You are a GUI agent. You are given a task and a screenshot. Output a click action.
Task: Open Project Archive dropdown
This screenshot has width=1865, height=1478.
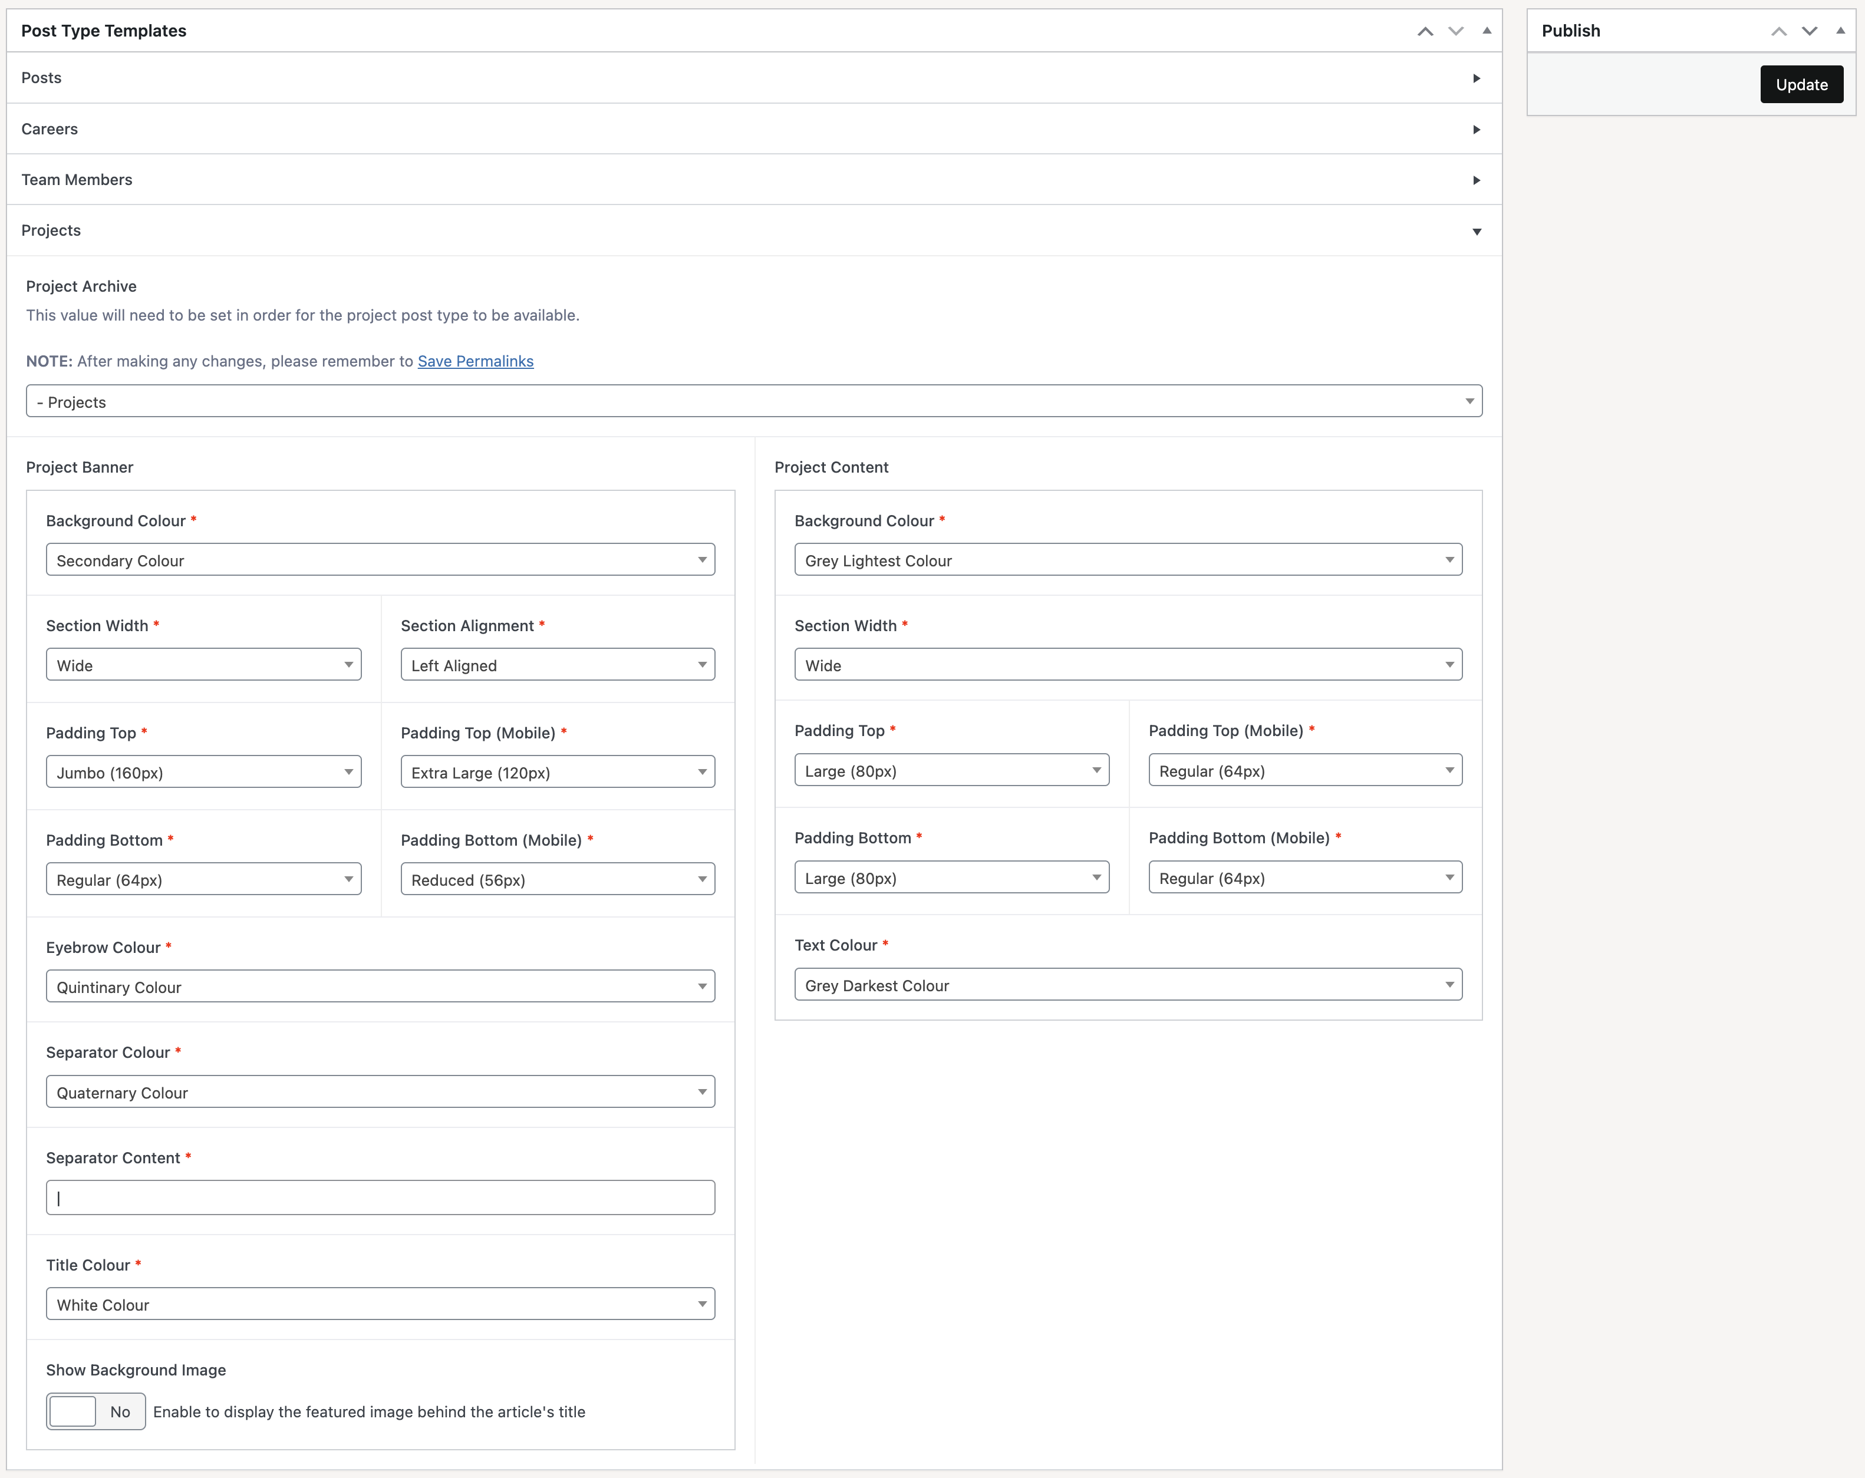click(x=753, y=401)
